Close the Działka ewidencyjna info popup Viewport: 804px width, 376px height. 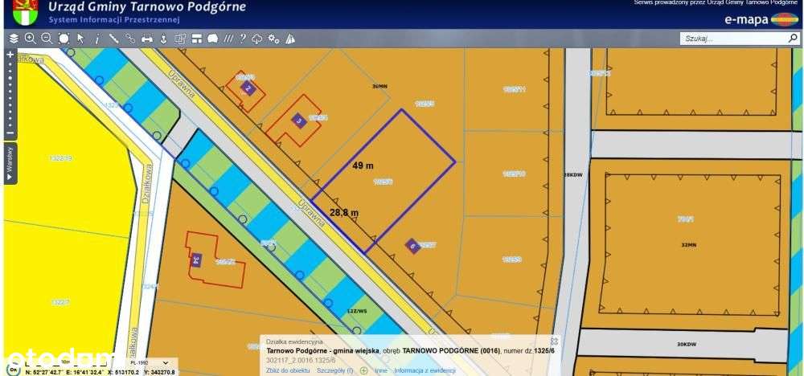coord(554,341)
